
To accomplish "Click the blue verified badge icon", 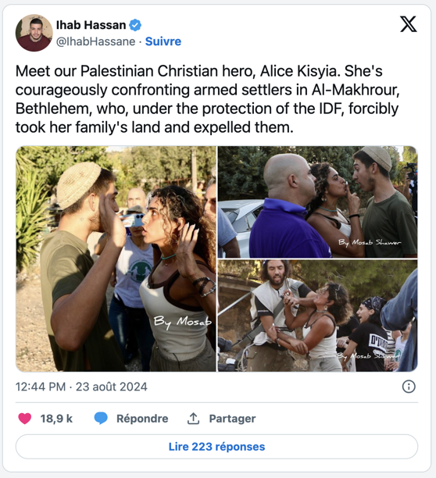I will [135, 25].
